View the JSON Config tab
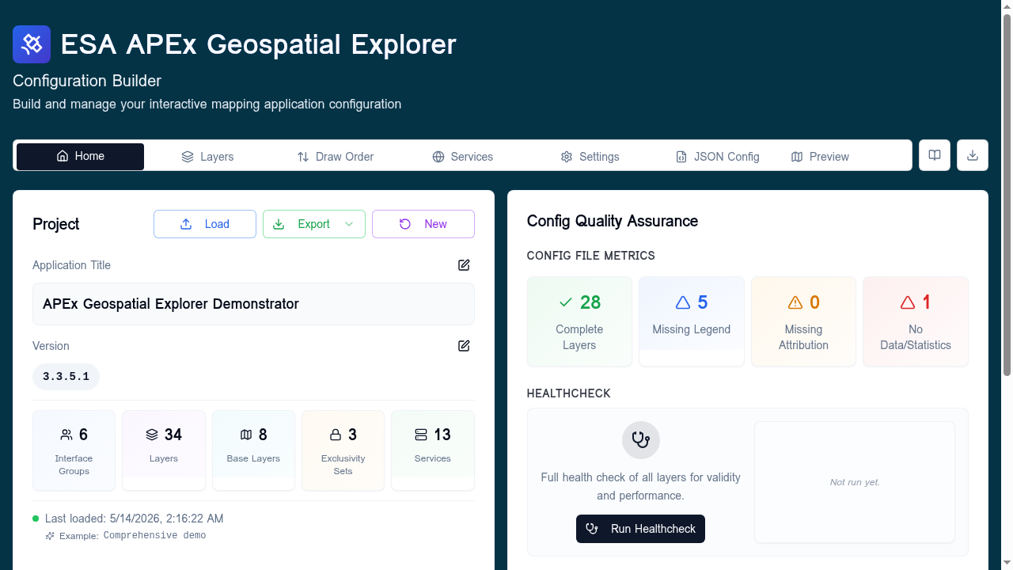The image size is (1013, 570). (717, 157)
